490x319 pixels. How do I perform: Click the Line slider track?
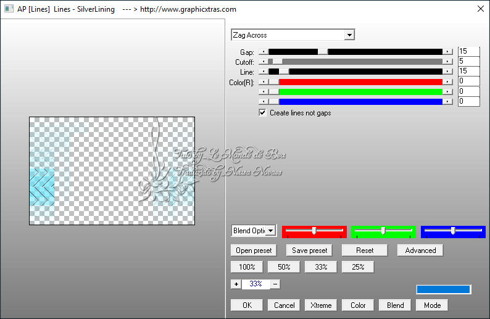355,72
